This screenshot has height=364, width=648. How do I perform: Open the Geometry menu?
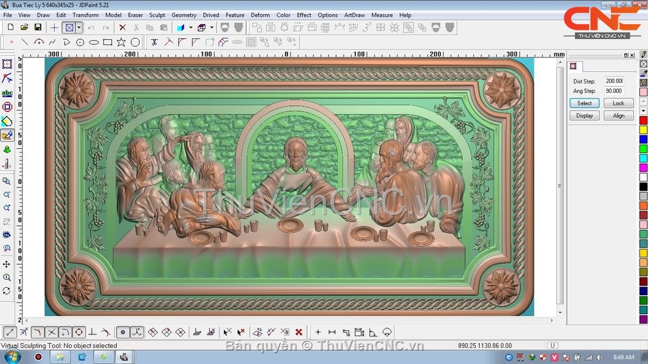click(x=184, y=15)
